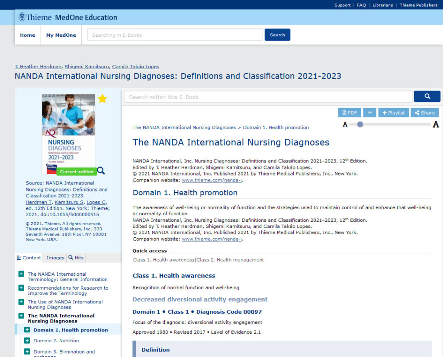Add this chapter to a Playlist
This screenshot has height=357, width=443.
point(393,112)
